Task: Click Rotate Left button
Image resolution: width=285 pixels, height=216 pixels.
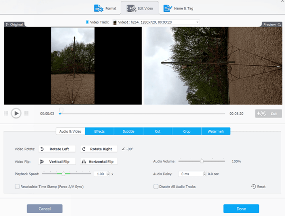Action: tap(57, 149)
